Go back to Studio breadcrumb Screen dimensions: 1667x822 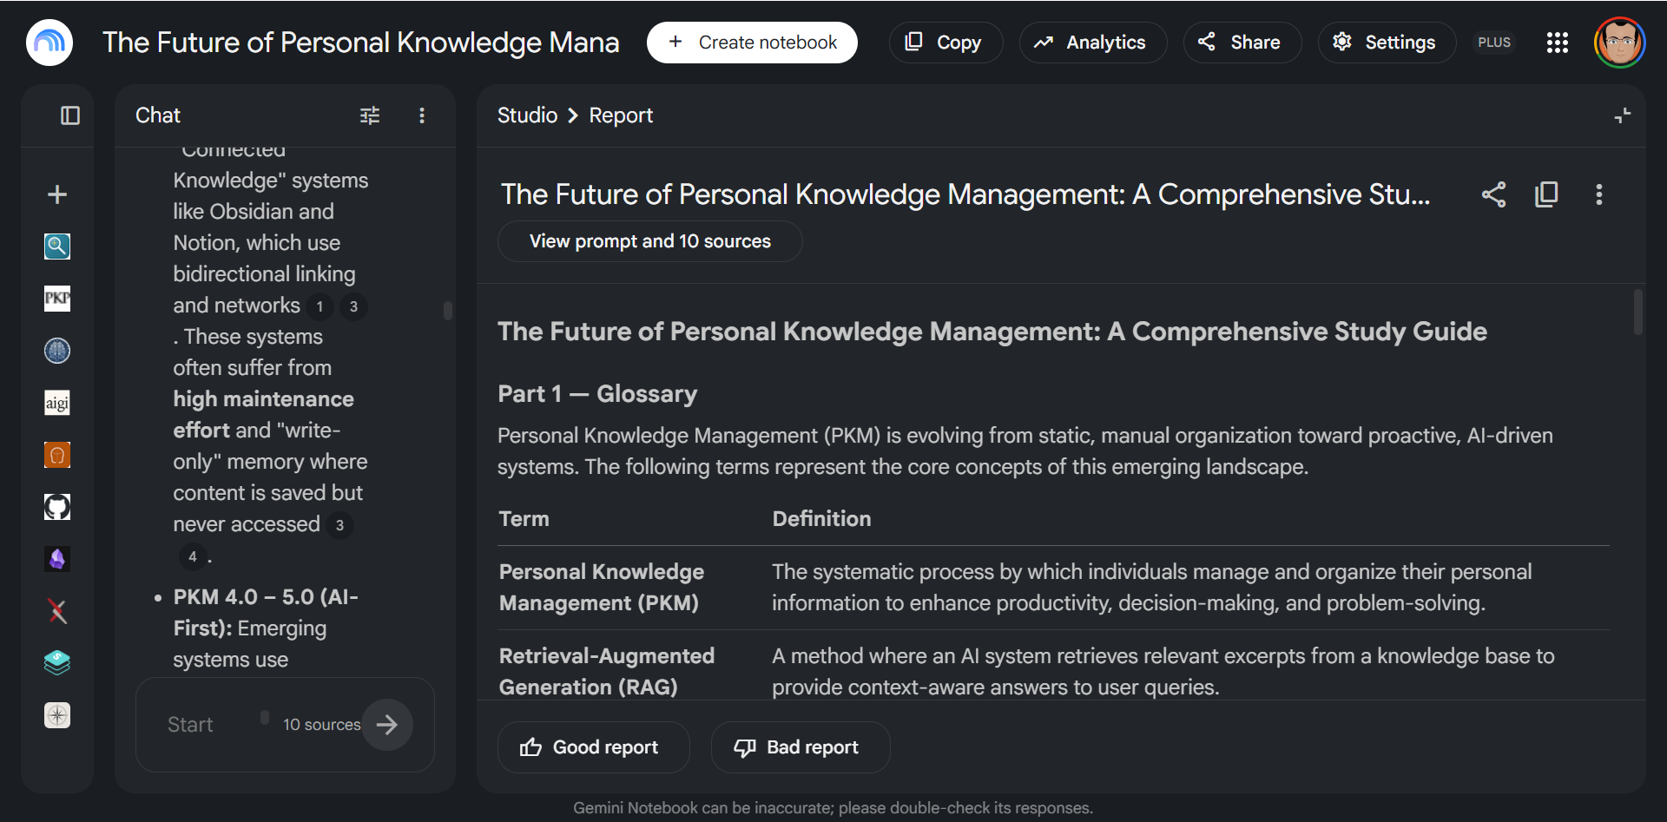click(527, 115)
